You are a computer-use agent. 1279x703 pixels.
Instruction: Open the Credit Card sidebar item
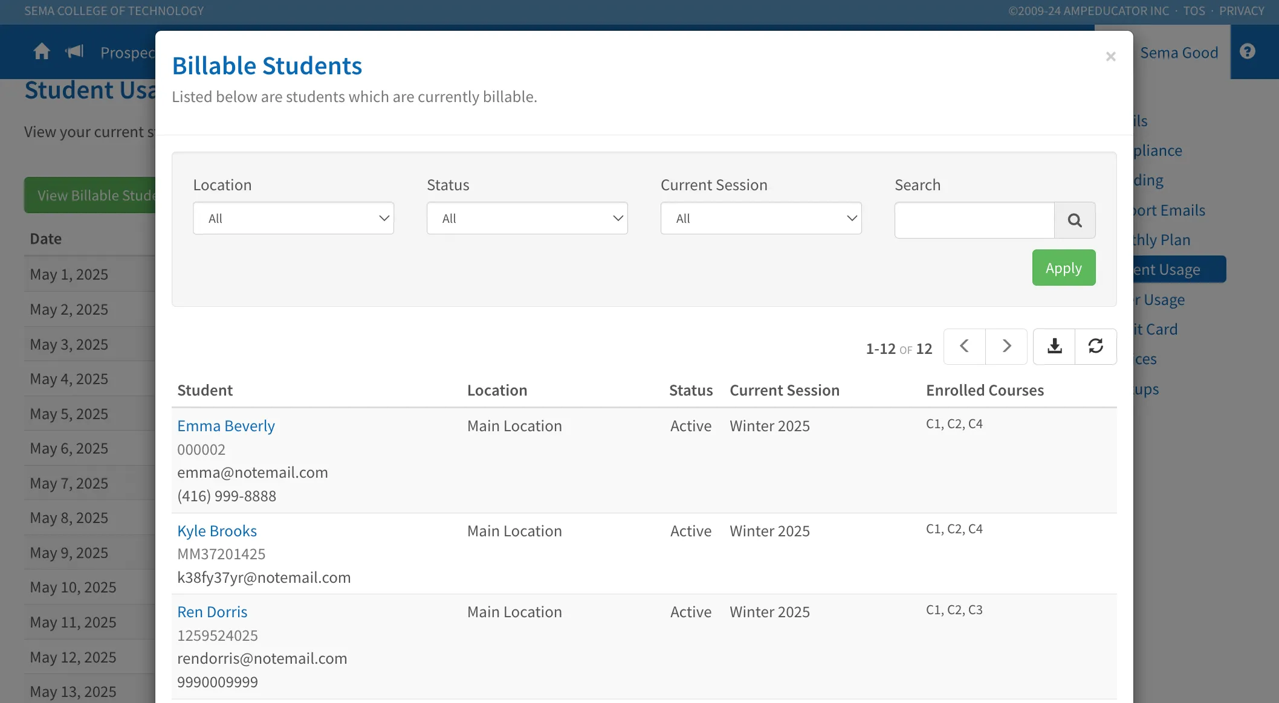click(1156, 329)
